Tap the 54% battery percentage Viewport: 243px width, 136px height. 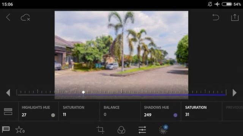(237, 4)
